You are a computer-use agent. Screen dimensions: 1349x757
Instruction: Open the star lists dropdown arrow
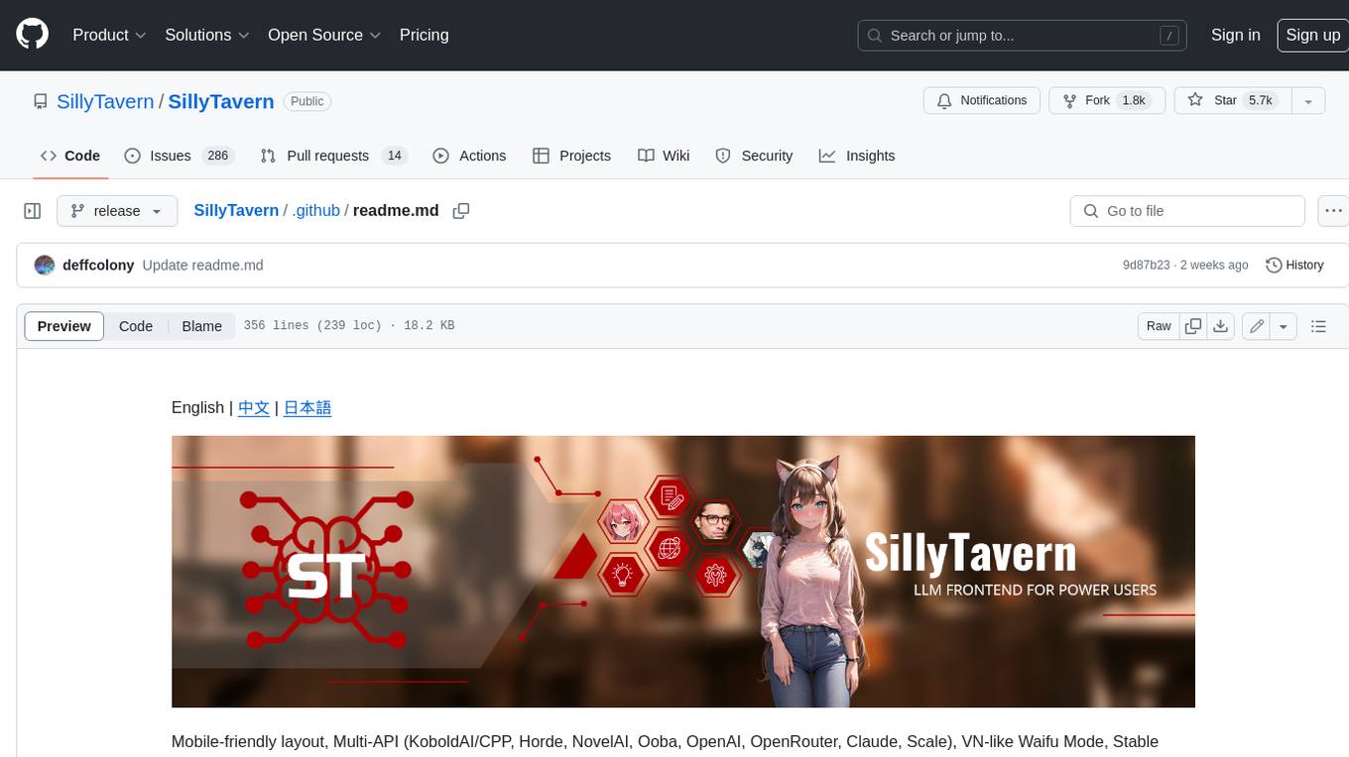coord(1308,100)
